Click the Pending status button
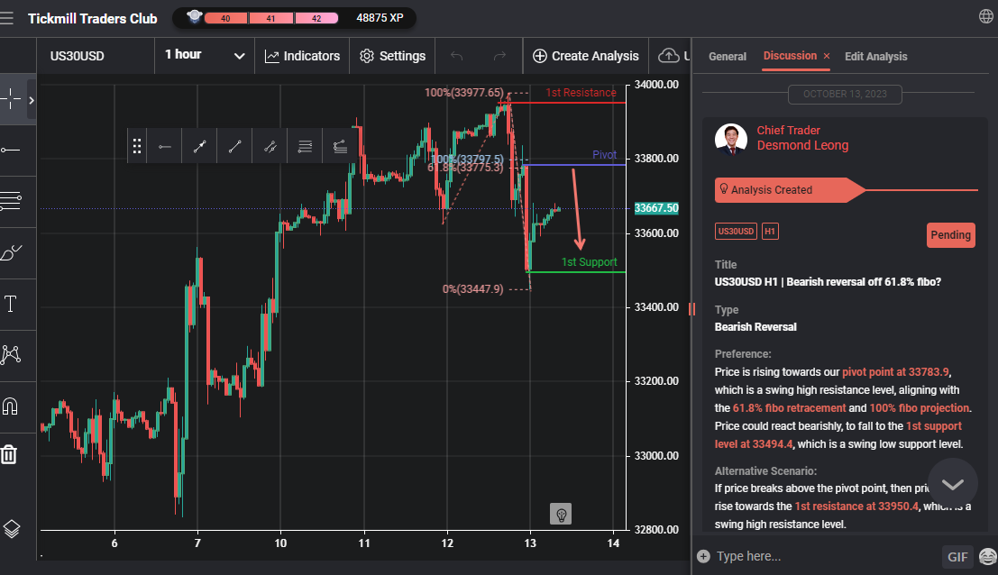The width and height of the screenshot is (998, 575). tap(950, 234)
